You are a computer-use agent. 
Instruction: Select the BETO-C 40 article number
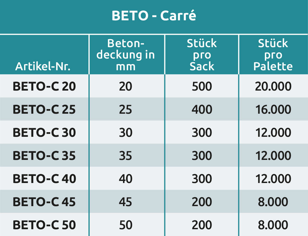coord(44,179)
